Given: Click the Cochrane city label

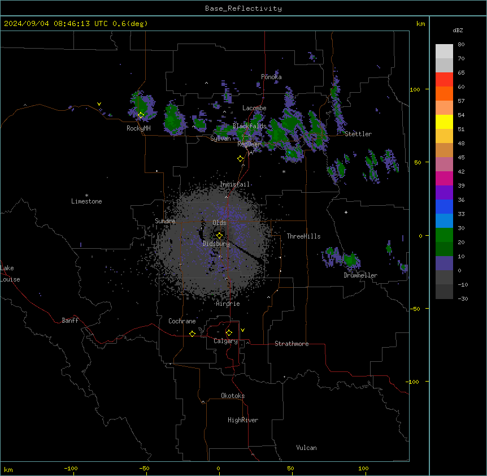Looking at the screenshot, I should (x=182, y=321).
